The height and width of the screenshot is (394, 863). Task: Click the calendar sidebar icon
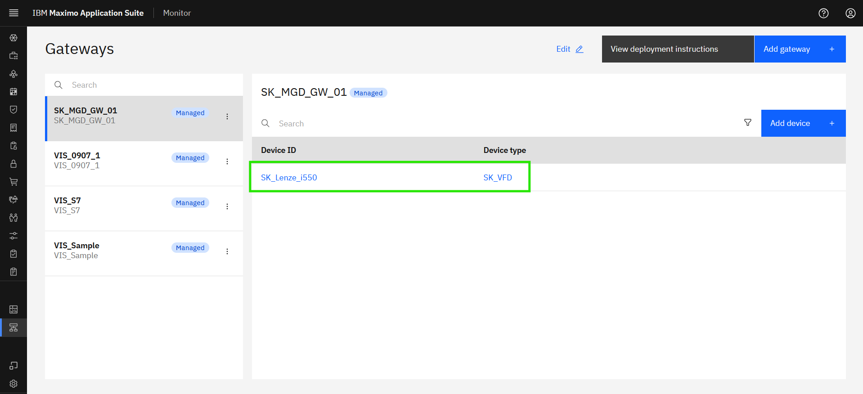click(13, 92)
